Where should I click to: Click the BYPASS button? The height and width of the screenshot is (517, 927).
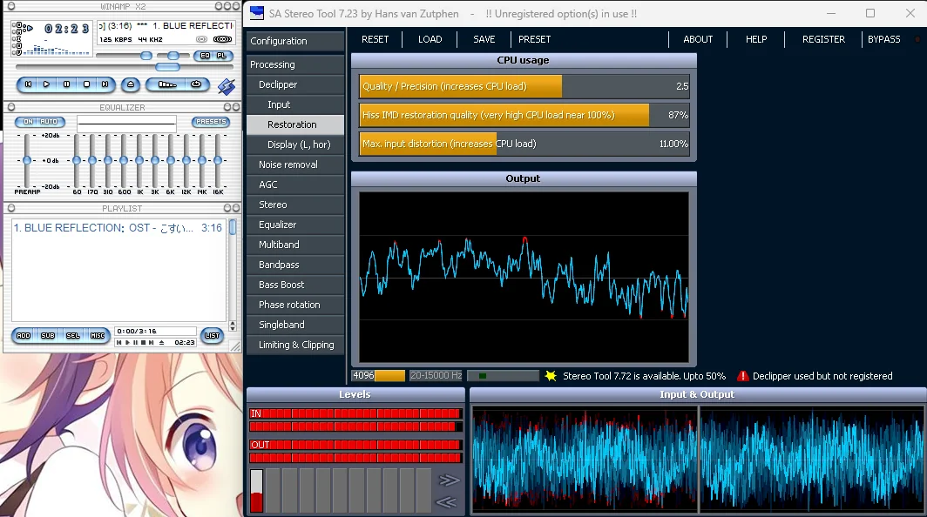point(883,39)
